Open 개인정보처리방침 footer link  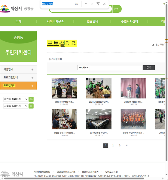[42, 172]
